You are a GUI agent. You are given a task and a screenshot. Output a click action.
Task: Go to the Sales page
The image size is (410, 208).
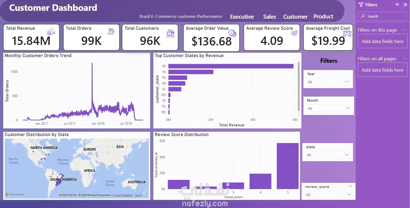coord(270,17)
